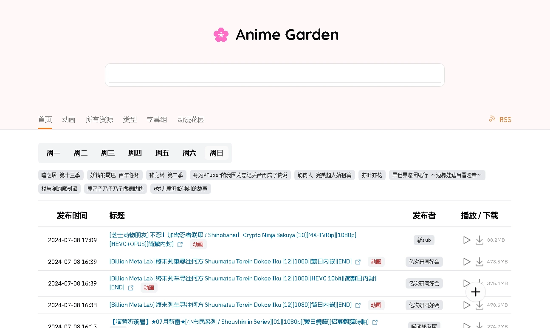The image size is (550, 328).
Task: Open the Crypto Ninja Sakuya [10] title link
Action: (233, 239)
